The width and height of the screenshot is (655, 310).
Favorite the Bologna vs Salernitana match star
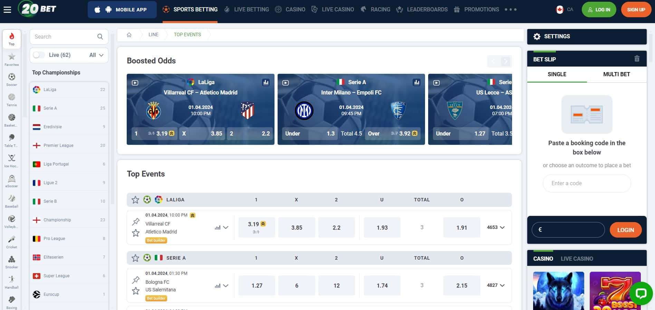(136, 291)
